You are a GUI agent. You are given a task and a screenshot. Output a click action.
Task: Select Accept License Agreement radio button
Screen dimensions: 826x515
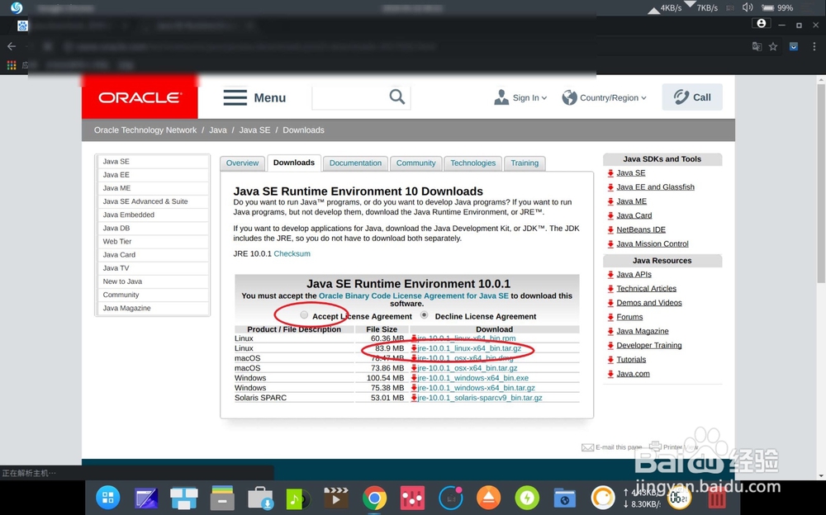304,315
